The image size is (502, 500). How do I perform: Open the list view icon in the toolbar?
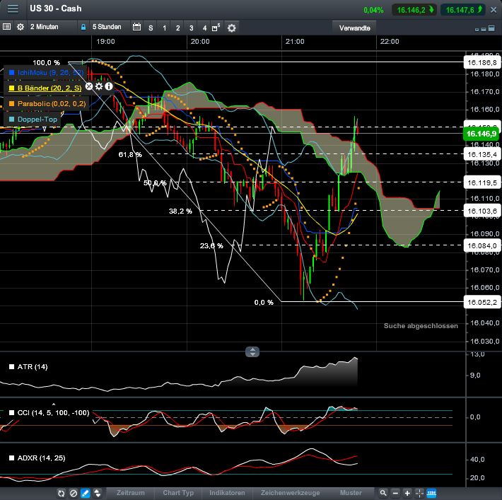click(x=6, y=27)
